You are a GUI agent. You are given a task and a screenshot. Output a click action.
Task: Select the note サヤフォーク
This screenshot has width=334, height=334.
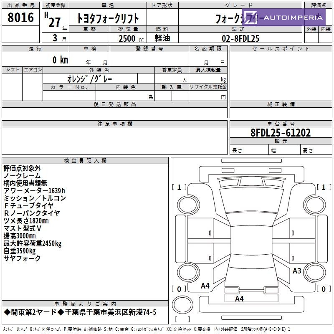tap(22, 258)
